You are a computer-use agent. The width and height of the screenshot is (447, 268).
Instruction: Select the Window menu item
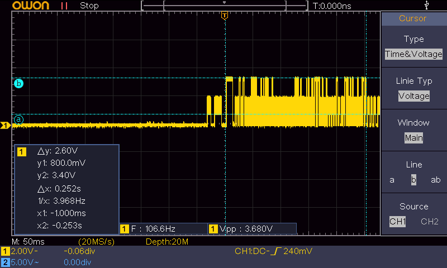point(413,123)
